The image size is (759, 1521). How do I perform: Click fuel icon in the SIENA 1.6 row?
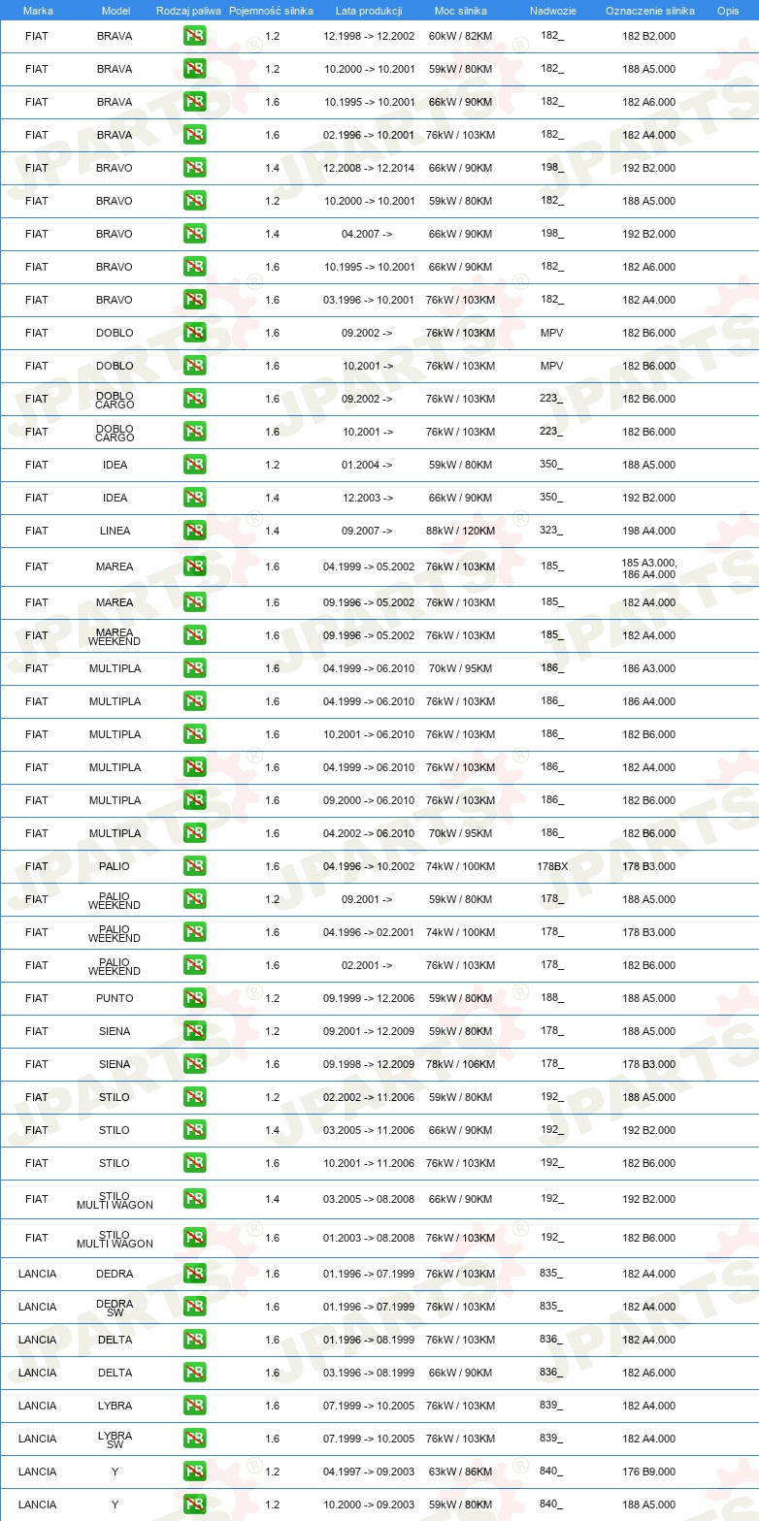coord(194,1064)
